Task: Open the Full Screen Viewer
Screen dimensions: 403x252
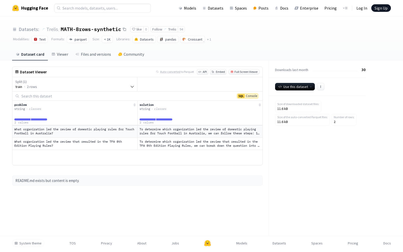Action: pos(244,72)
